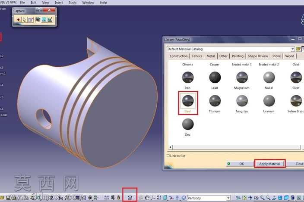304x202 pixels.
Task: Open the PartBody body selector dropdown
Action: coord(228,198)
